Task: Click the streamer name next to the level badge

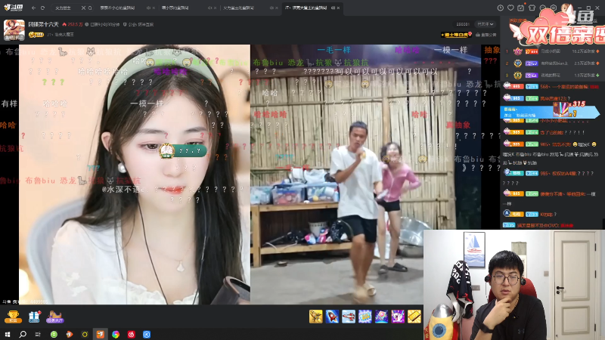Action: click(60, 35)
